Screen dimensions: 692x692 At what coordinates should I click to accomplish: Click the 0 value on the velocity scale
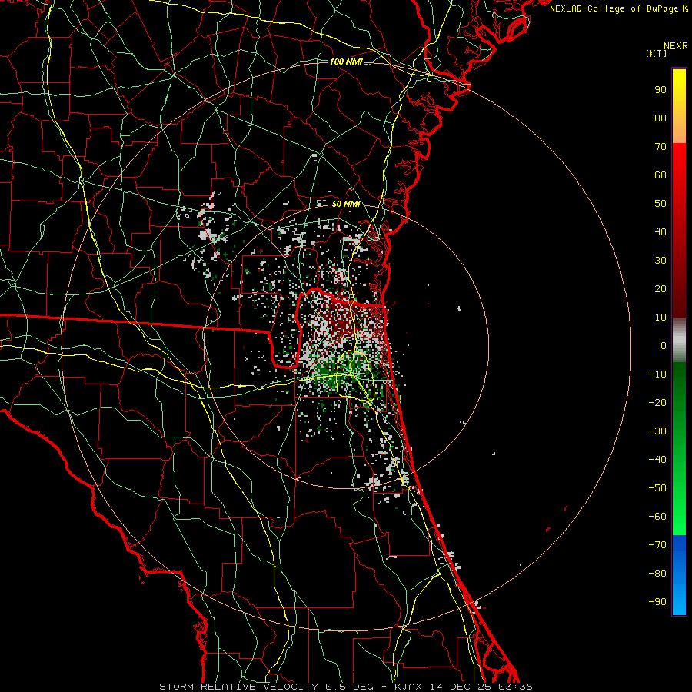664,345
